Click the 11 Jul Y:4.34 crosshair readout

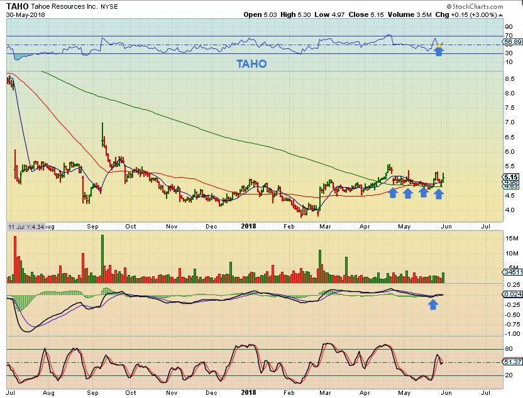coord(26,227)
